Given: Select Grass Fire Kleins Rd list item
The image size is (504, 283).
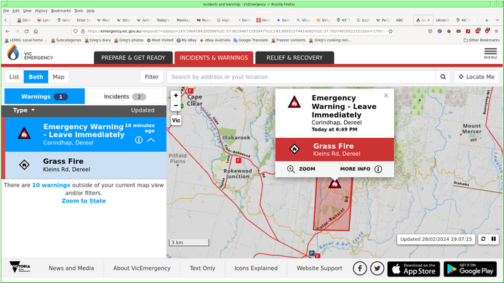Looking at the screenshot, I should [x=86, y=165].
